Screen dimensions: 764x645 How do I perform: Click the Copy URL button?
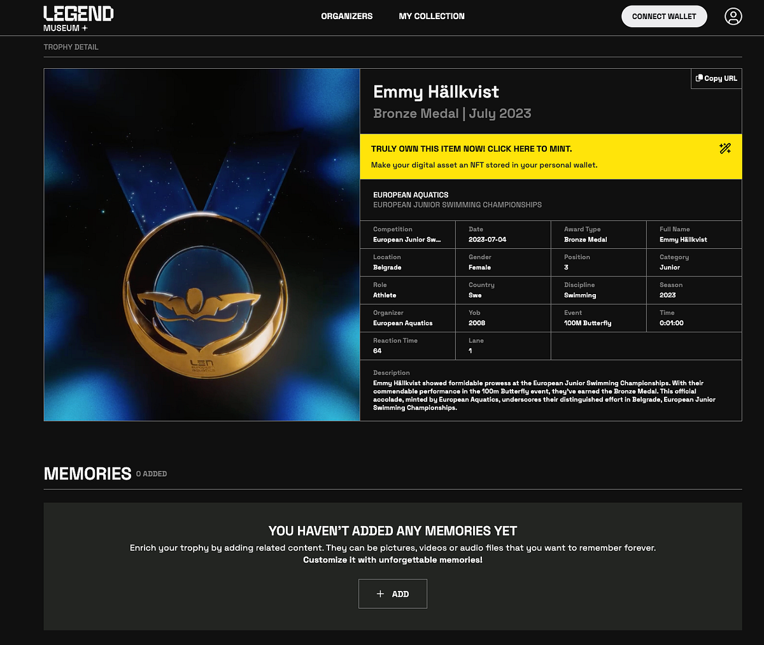pyautogui.click(x=716, y=78)
